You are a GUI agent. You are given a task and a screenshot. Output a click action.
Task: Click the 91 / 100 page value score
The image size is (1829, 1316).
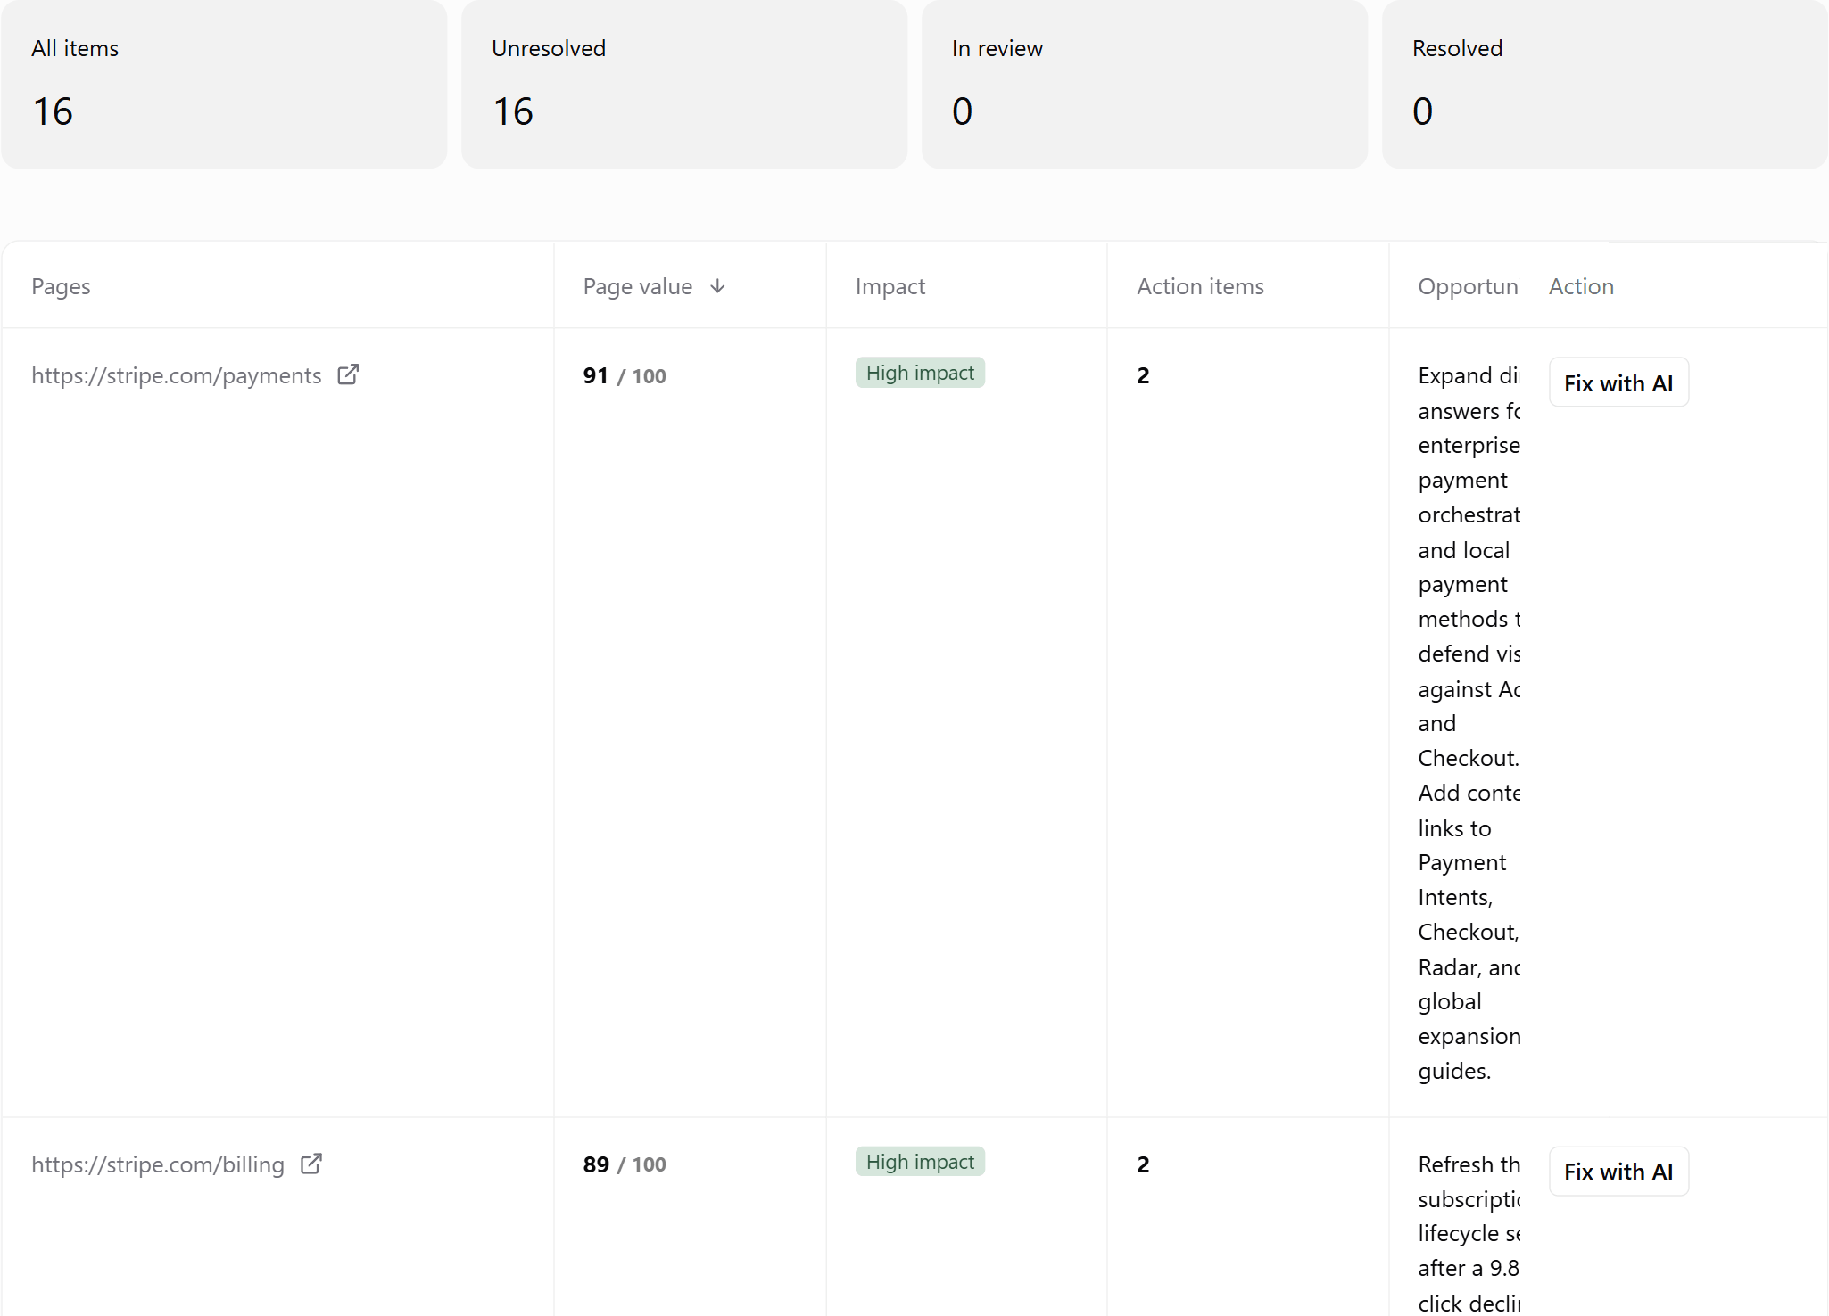point(625,375)
